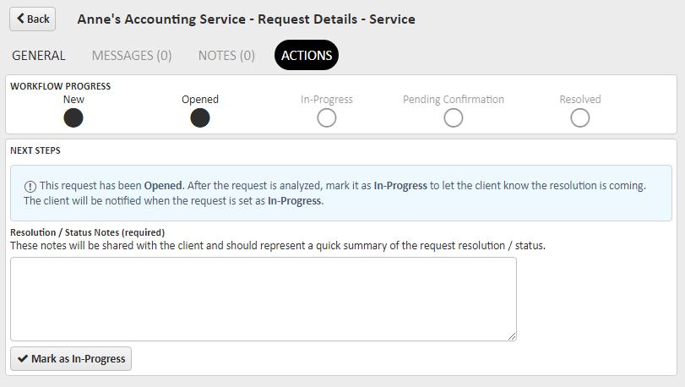
Task: Click the Mark as In-Progress button
Action: (71, 358)
